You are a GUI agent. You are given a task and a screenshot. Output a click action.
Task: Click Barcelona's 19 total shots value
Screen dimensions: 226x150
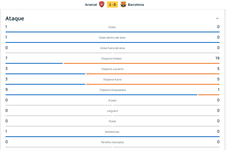(x=217, y=58)
